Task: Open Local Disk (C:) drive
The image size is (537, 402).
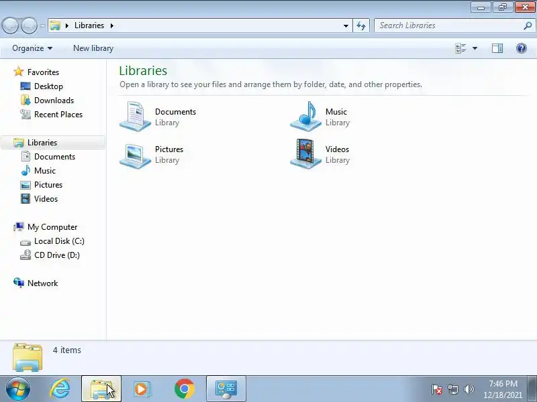Action: click(x=52, y=241)
